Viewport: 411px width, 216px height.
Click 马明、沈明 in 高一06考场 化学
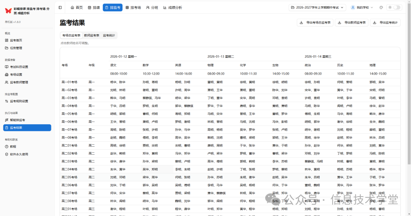247,122
